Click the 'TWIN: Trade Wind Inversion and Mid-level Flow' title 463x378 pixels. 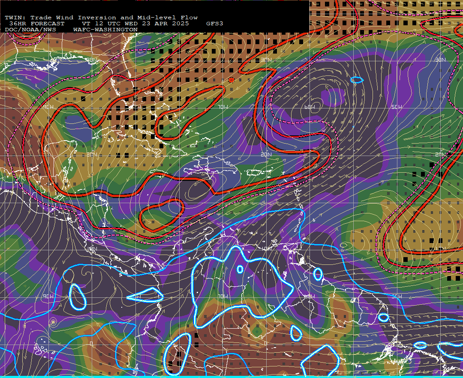point(101,18)
